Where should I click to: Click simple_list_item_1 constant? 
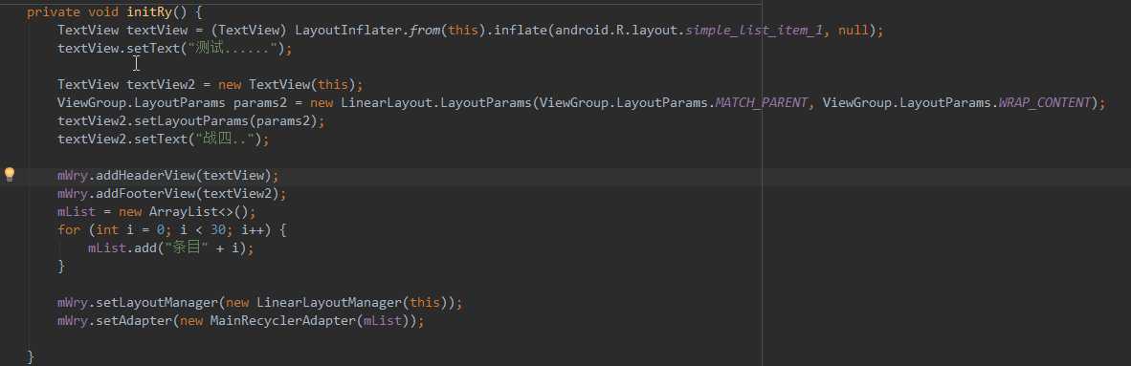pos(754,31)
